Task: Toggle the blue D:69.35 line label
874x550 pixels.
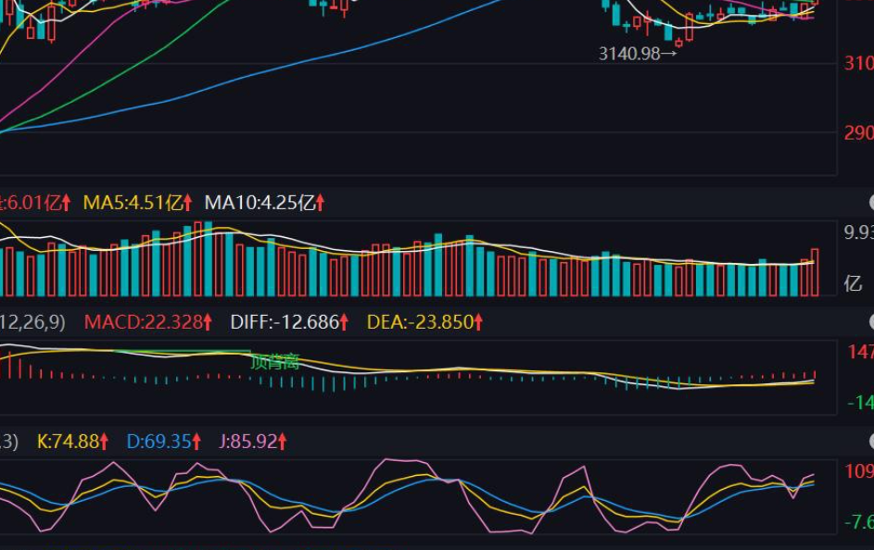Action: [158, 443]
